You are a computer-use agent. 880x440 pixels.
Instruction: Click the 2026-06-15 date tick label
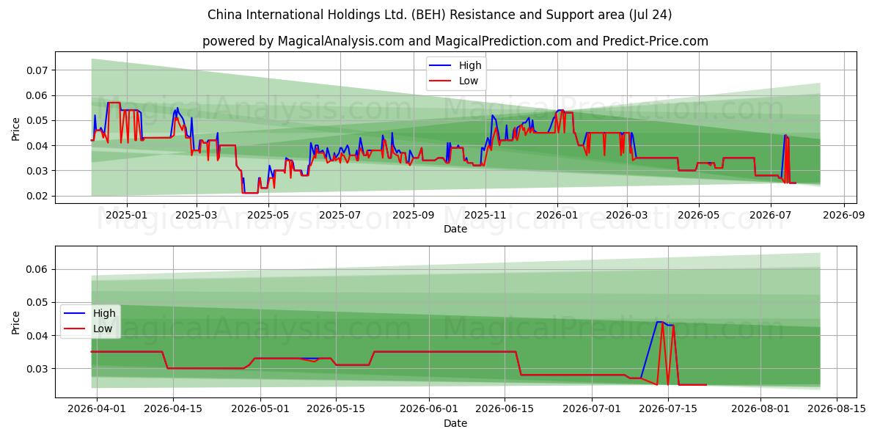point(505,410)
